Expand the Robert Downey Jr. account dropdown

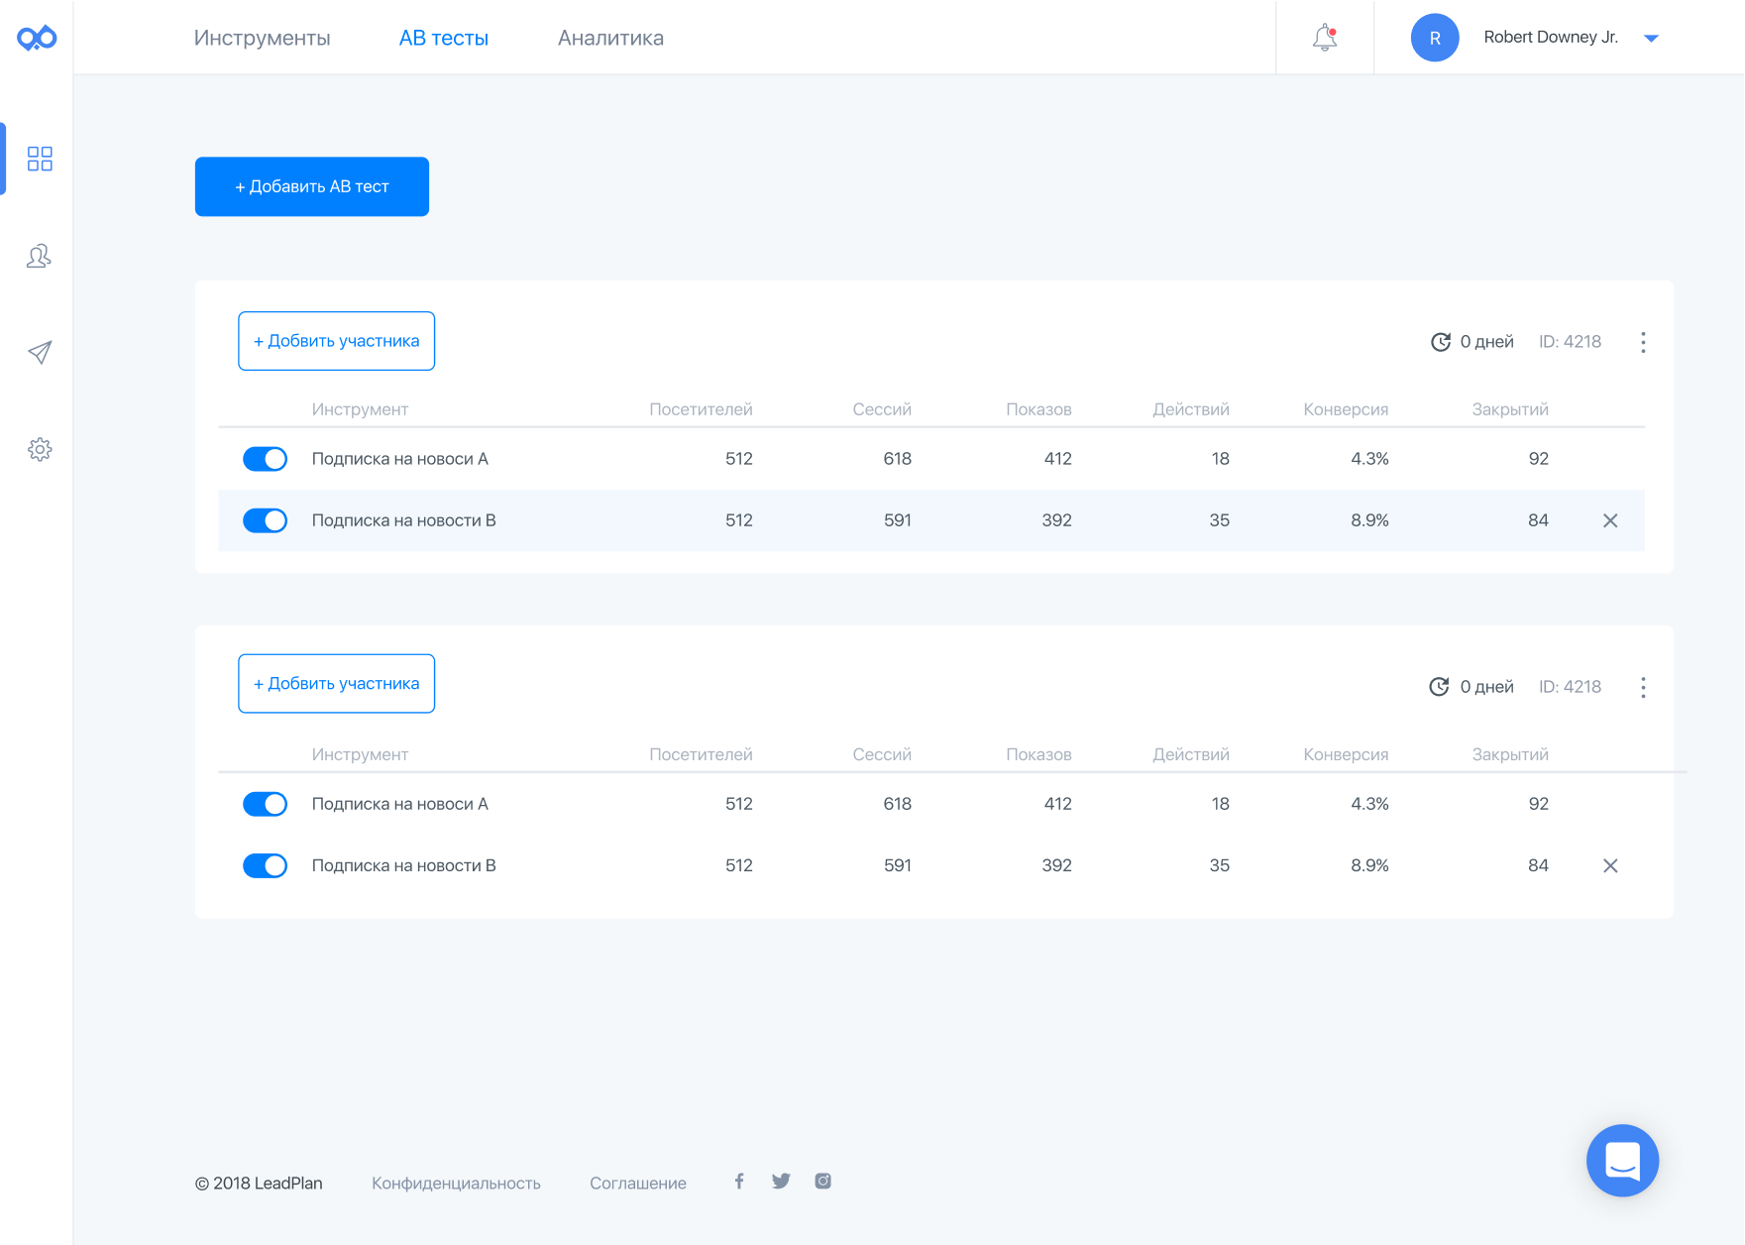point(1651,39)
